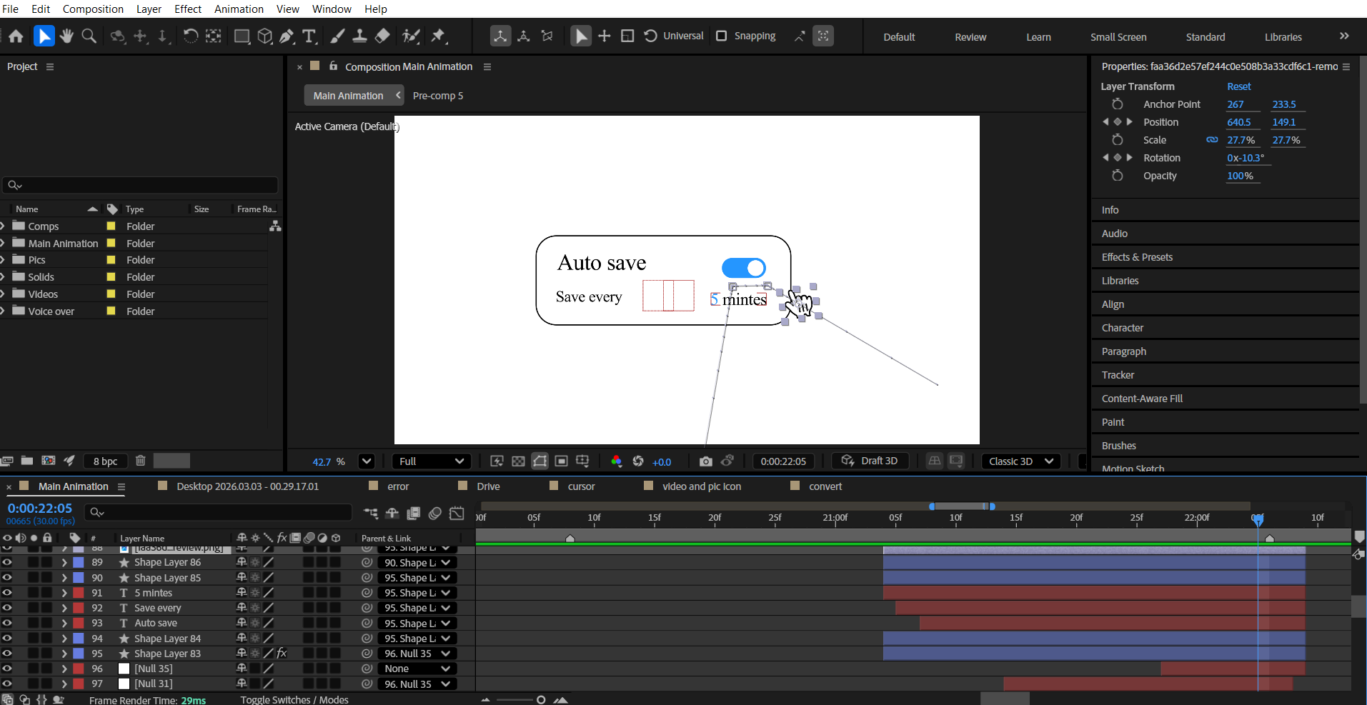Hide the Shape Layer 86 layer
1367x705 pixels.
(7, 562)
